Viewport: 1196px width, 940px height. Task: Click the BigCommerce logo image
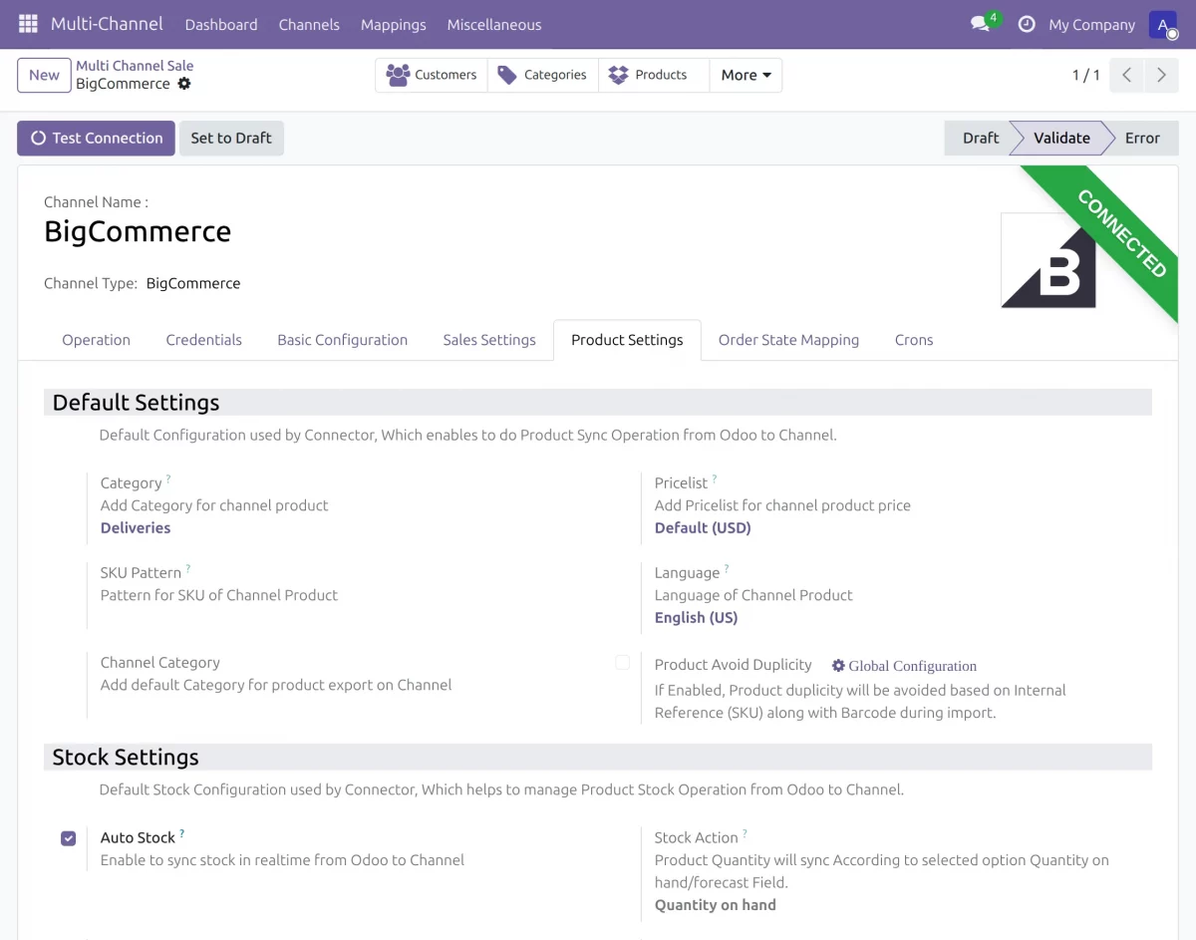tap(1048, 260)
